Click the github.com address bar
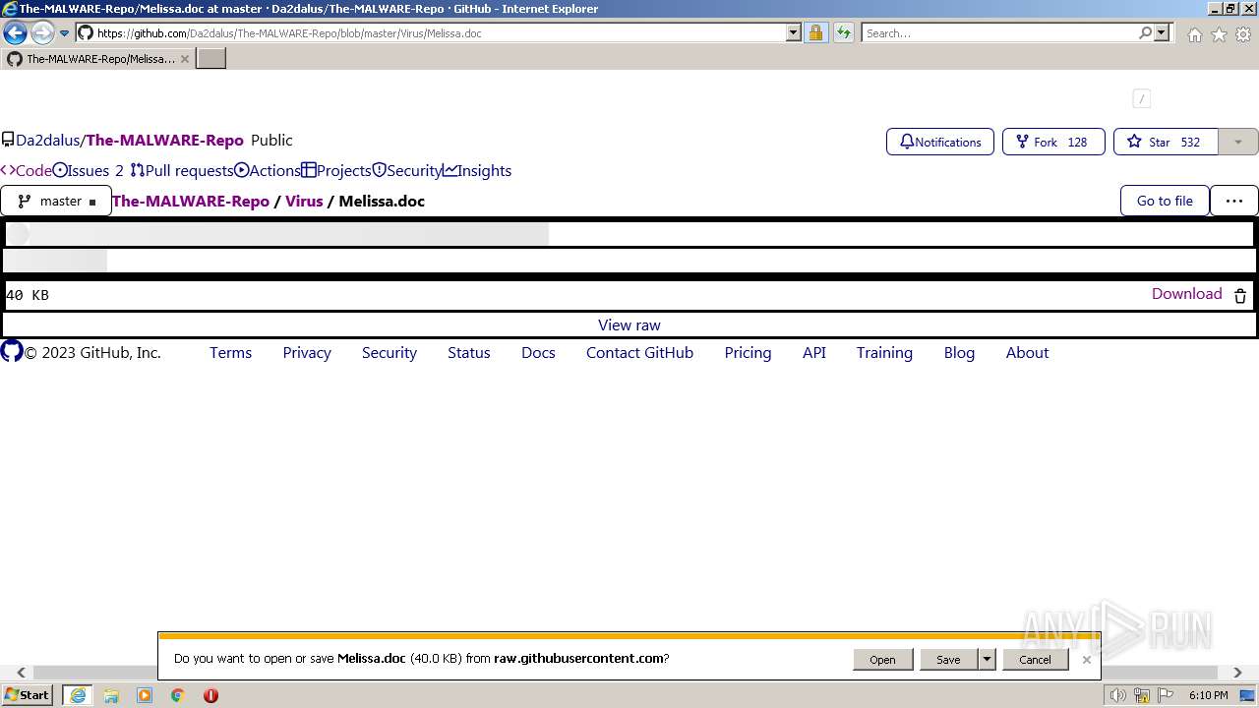Image resolution: width=1259 pixels, height=708 pixels. tap(431, 33)
